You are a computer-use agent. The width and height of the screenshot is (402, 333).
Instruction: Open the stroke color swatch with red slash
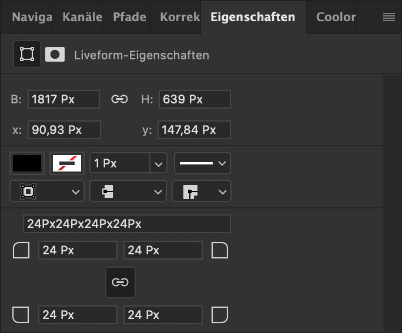[67, 163]
